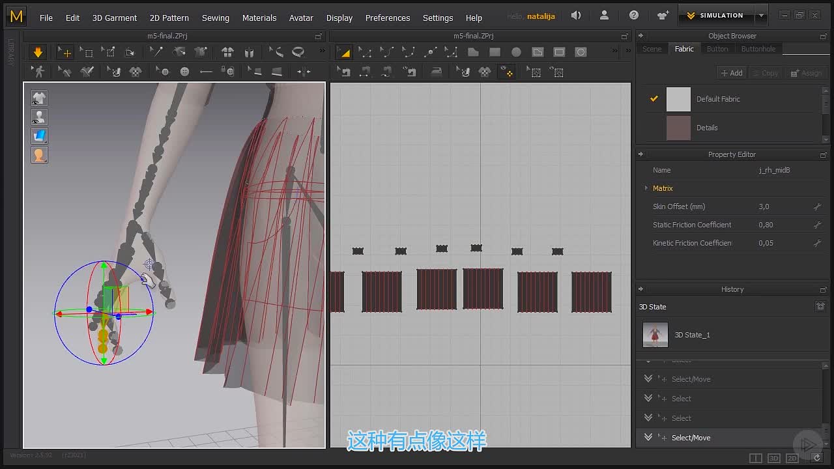834x469 pixels.
Task: Click the Add fabric button
Action: coord(732,73)
